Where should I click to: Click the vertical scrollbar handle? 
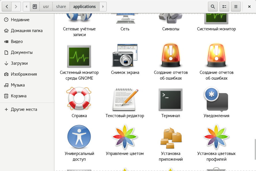tap(255, 149)
